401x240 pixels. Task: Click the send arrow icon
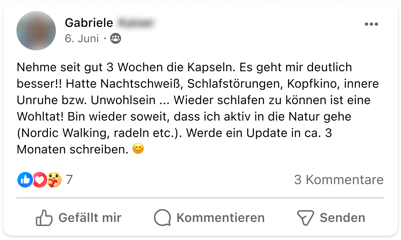click(x=305, y=218)
